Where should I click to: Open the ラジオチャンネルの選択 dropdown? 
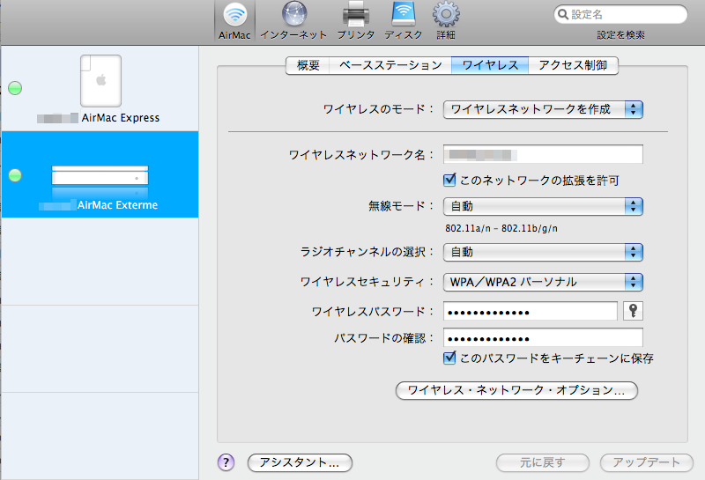[543, 252]
